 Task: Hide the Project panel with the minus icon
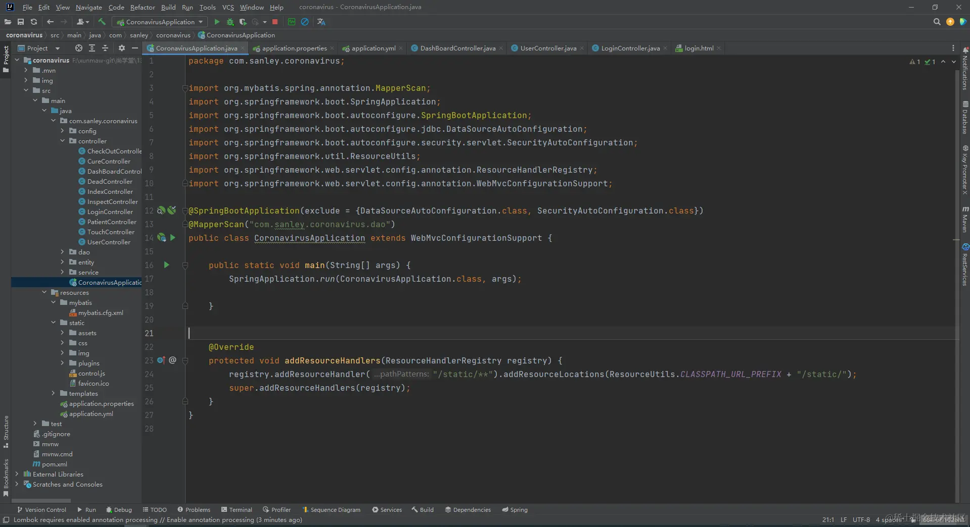pos(135,48)
